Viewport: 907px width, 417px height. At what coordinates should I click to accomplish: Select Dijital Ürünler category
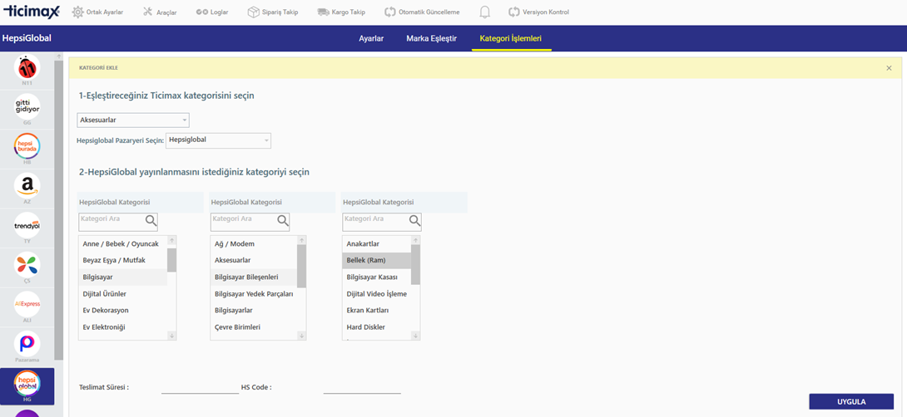click(122, 294)
